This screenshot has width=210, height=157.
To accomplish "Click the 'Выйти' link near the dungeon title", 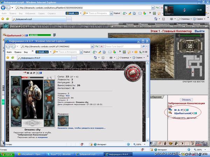I will (x=199, y=31).
